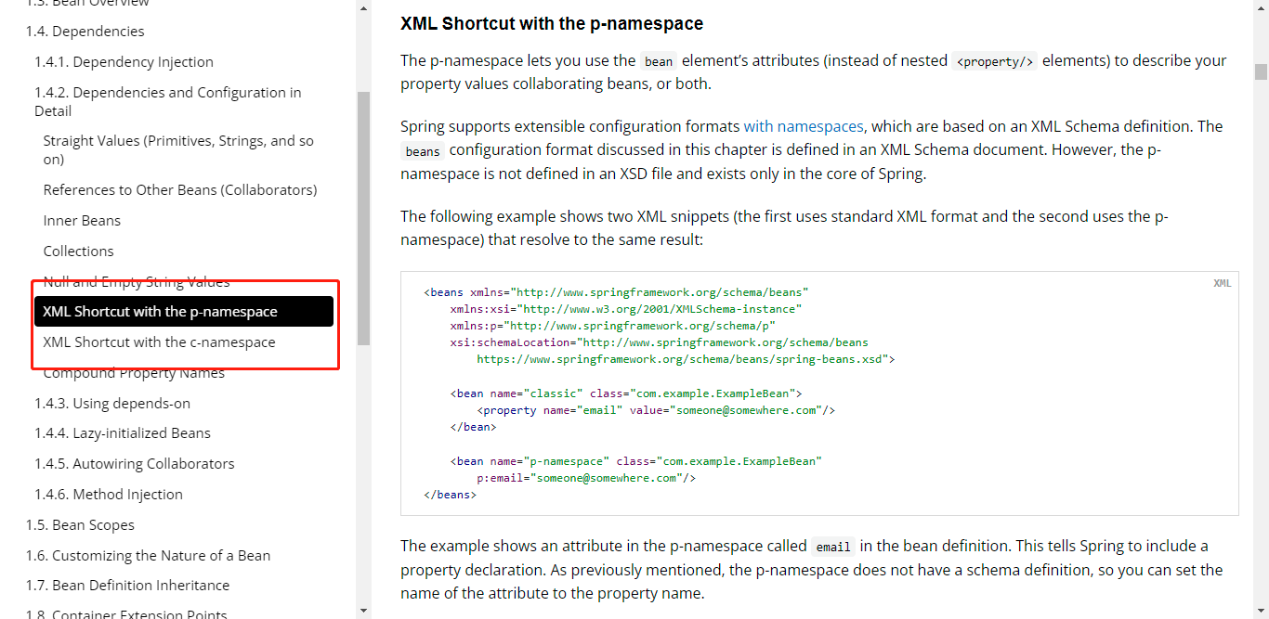1269x619 pixels.
Task: Navigate to Inner Beans
Action: (x=82, y=221)
